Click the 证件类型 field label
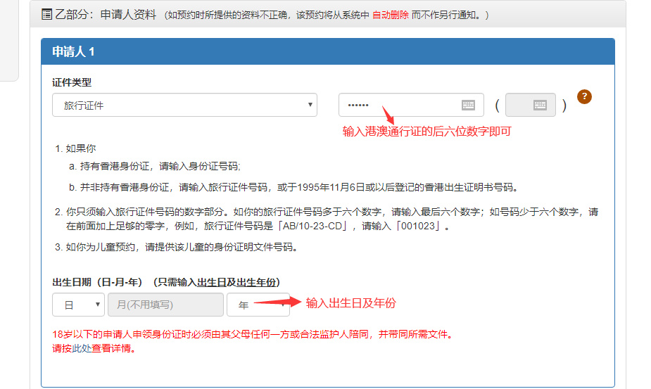Viewport: 651px width, 389px height. pyautogui.click(x=72, y=82)
